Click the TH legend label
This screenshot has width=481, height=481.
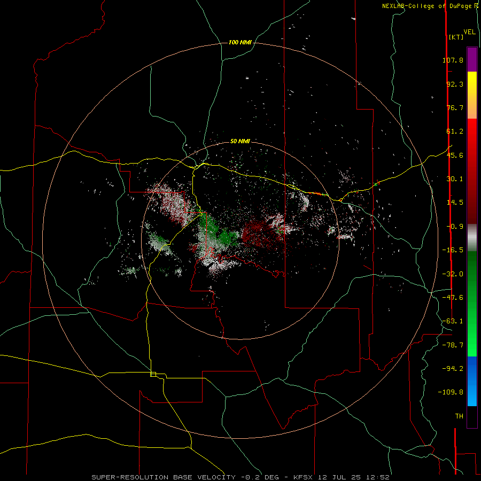pyautogui.click(x=459, y=416)
